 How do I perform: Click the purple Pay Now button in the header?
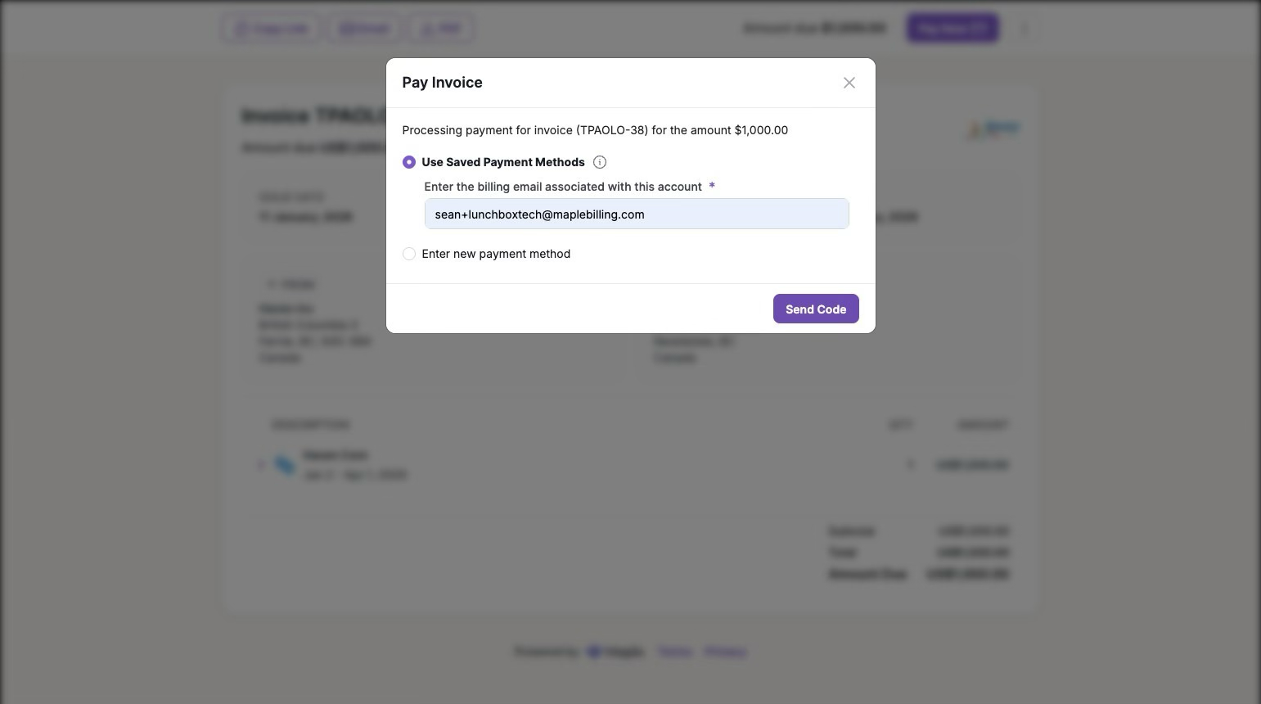[953, 29]
